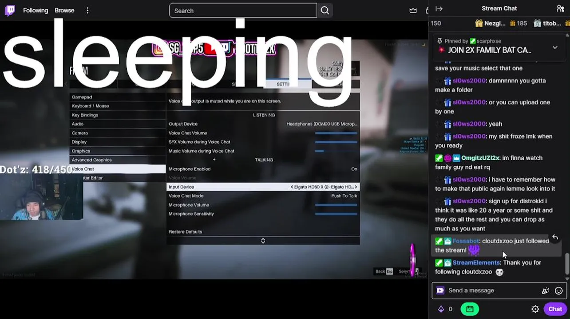Click the magnifier search button
Image resolution: width=570 pixels, height=319 pixels.
click(x=325, y=11)
